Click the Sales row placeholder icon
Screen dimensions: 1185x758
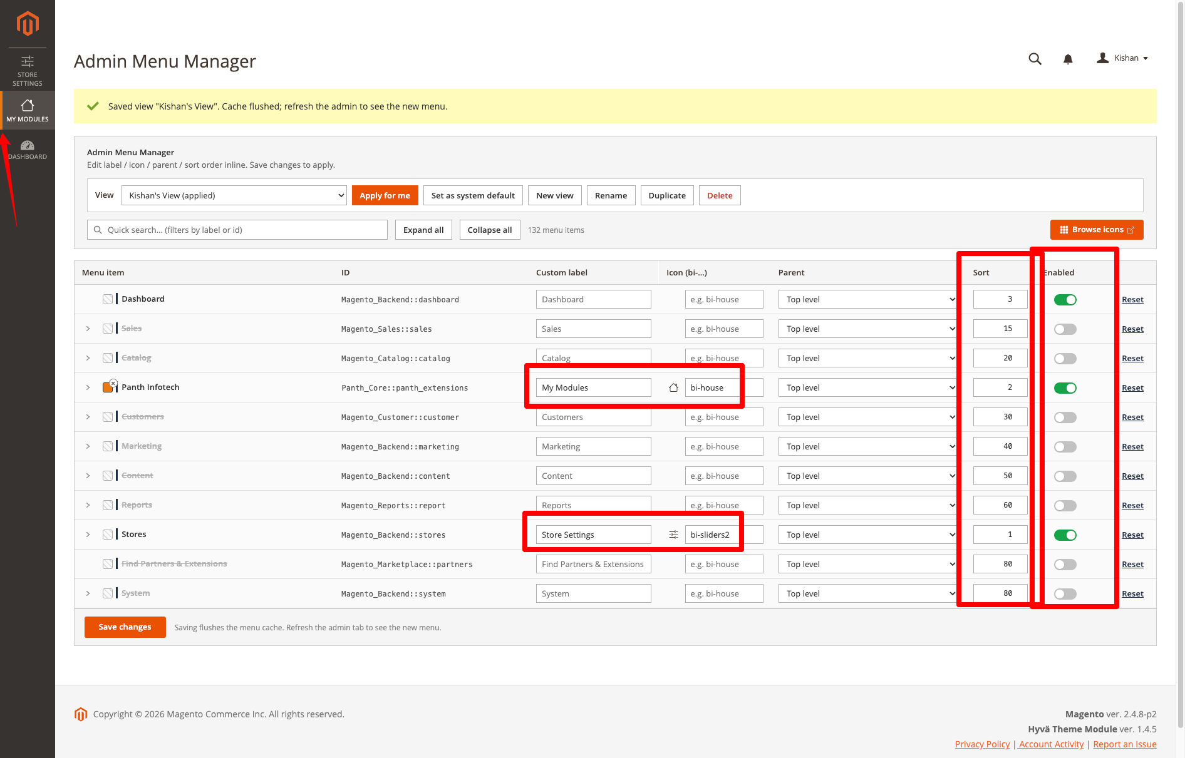click(108, 329)
